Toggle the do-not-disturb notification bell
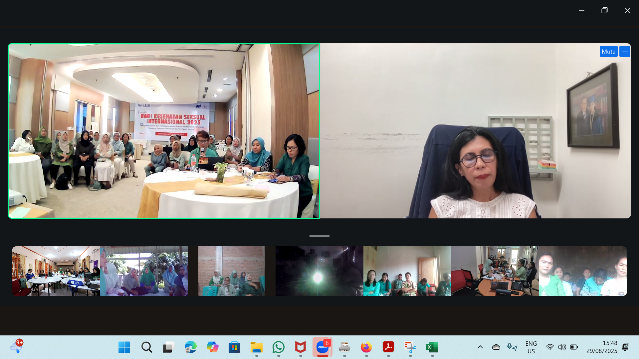This screenshot has height=359, width=639. pos(625,347)
